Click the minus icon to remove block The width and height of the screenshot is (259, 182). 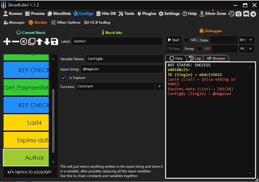[15, 41]
